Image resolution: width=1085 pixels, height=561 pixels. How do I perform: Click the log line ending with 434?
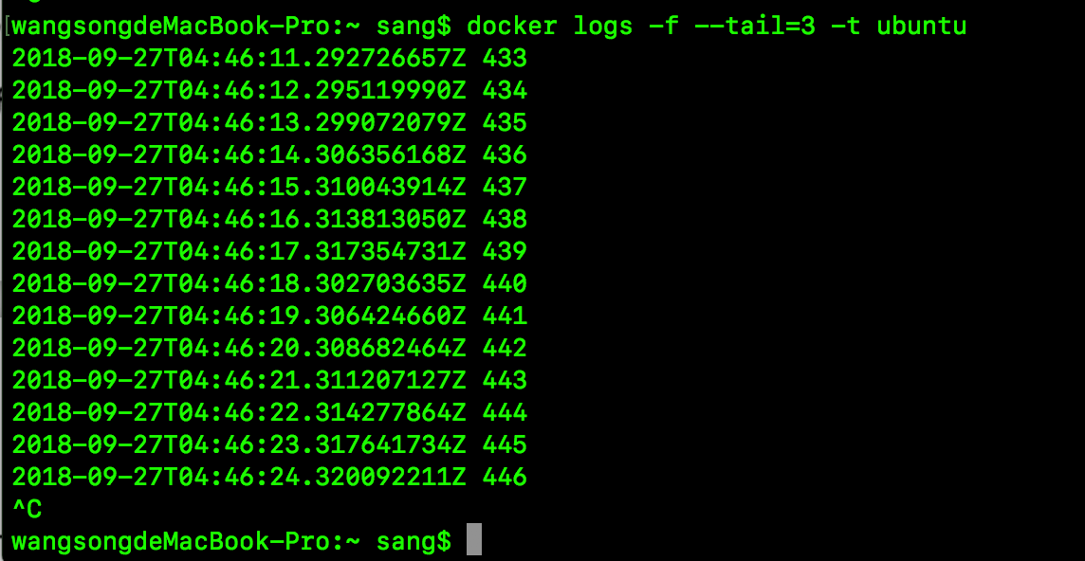pos(268,91)
